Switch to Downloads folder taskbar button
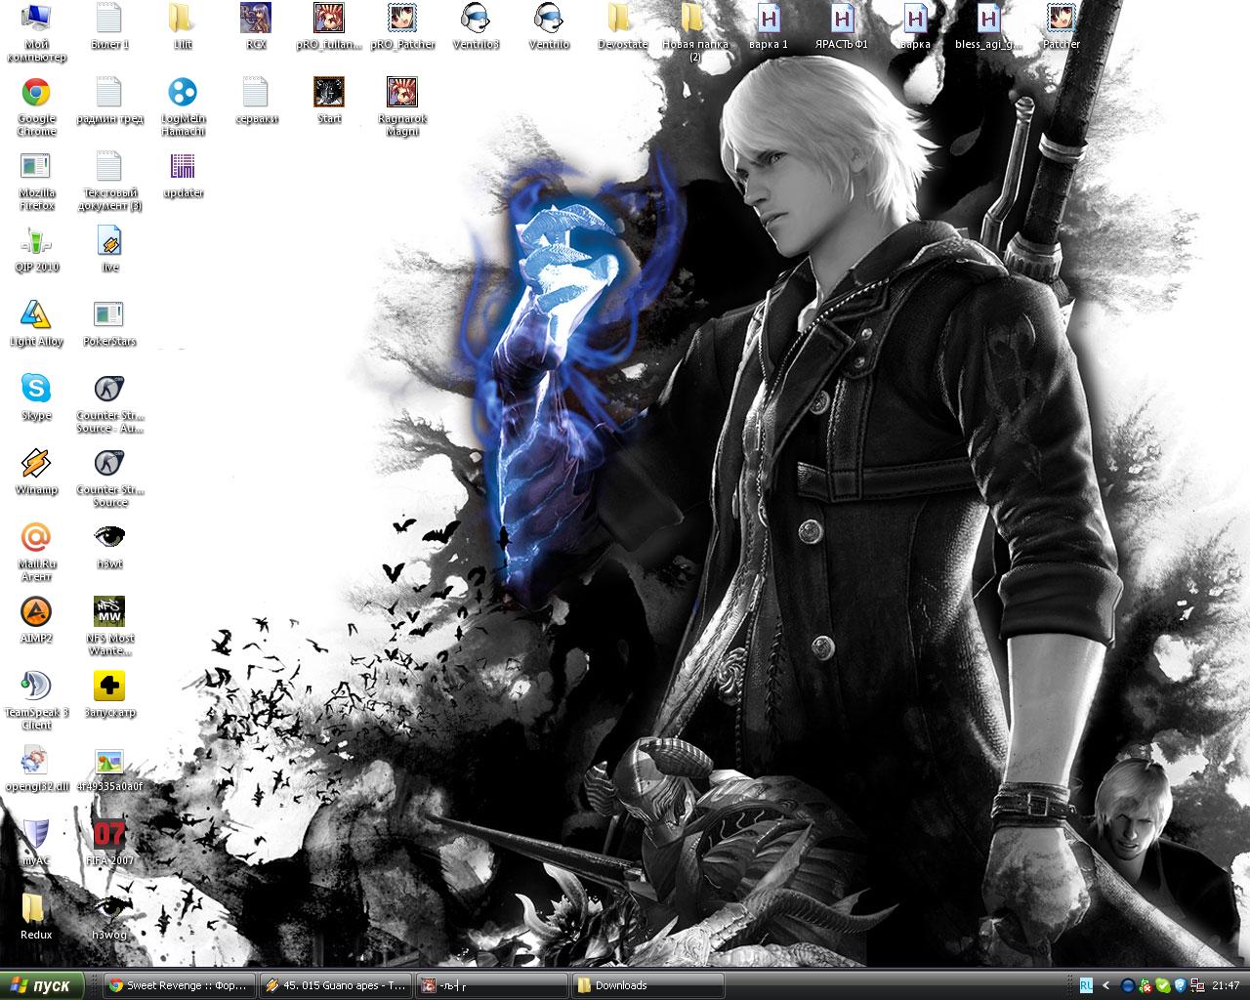Viewport: 1250px width, 1000px height. (648, 985)
